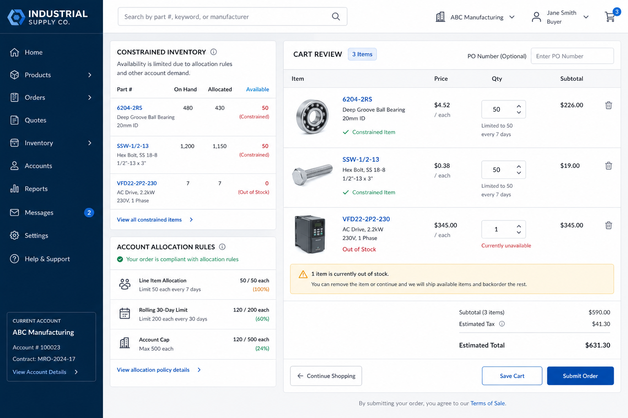The width and height of the screenshot is (628, 418).
Task: Click the Orders clipboard icon in sidebar
Action: tap(14, 98)
